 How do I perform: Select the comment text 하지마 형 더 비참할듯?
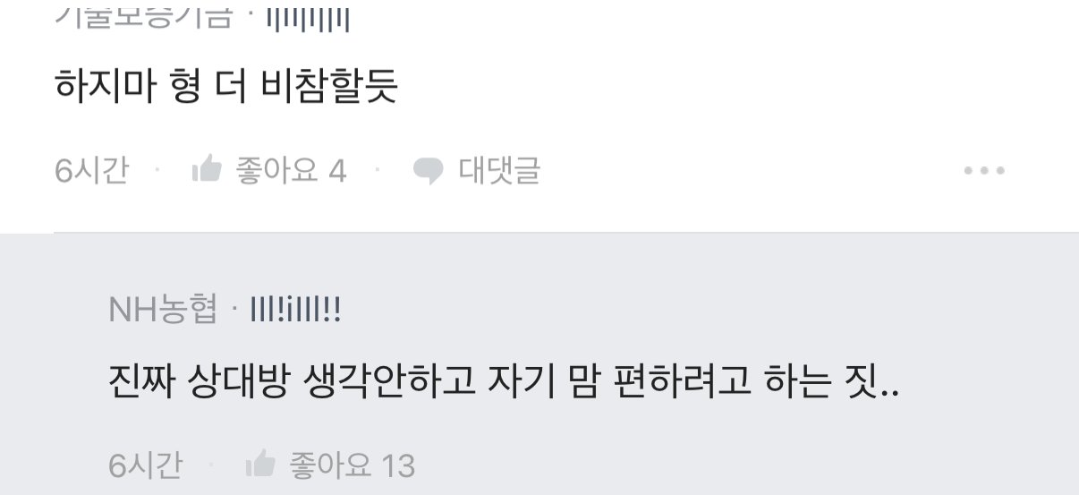(x=225, y=86)
